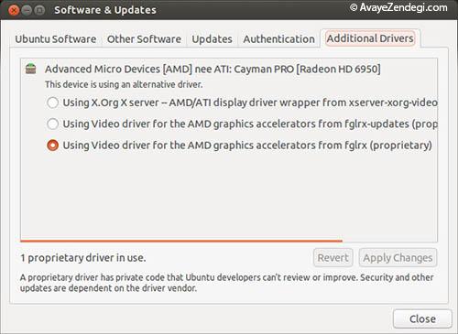Go to the Updates tab
The height and width of the screenshot is (334, 458).
click(212, 39)
